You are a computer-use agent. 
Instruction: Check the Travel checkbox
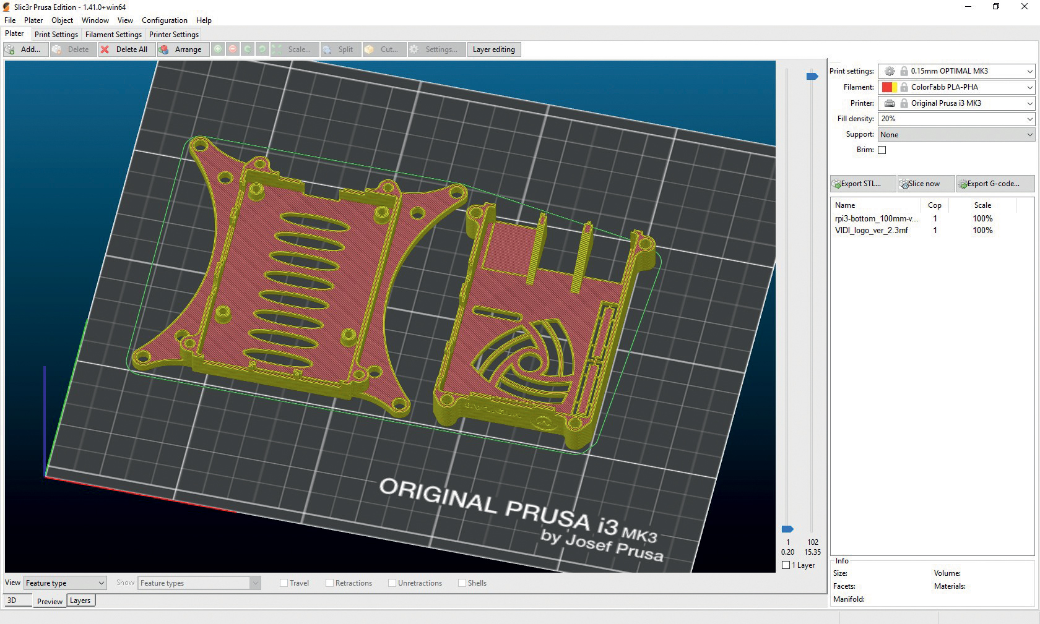pyautogui.click(x=284, y=583)
